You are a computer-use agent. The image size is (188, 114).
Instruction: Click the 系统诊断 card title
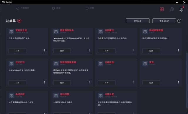pos(20,94)
